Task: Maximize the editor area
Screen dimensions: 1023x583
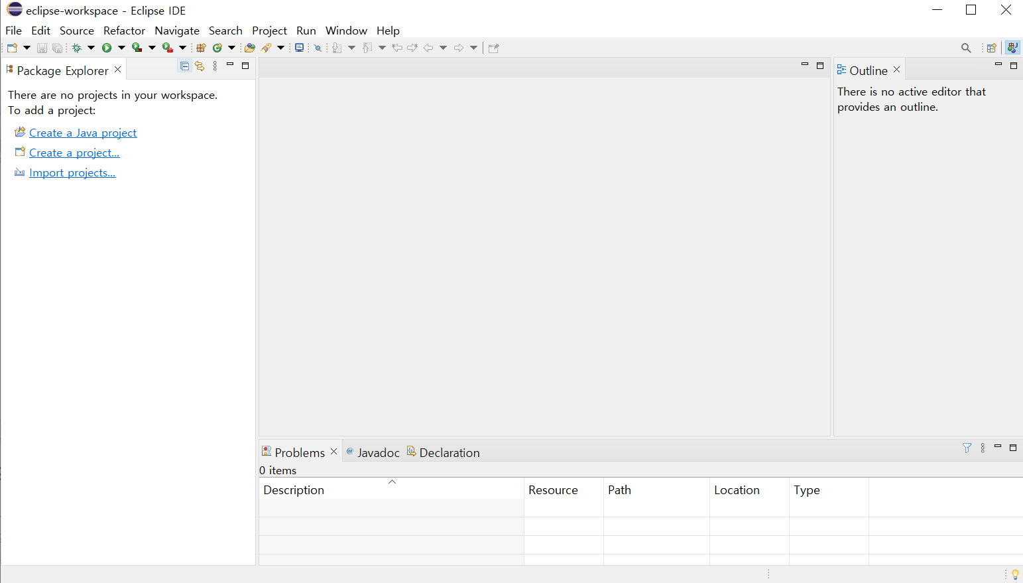Action: click(x=820, y=66)
